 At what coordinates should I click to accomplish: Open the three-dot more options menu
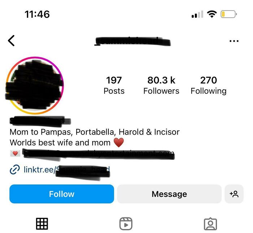coord(234,41)
